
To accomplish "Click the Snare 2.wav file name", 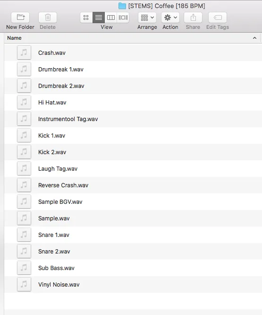I will click(54, 252).
